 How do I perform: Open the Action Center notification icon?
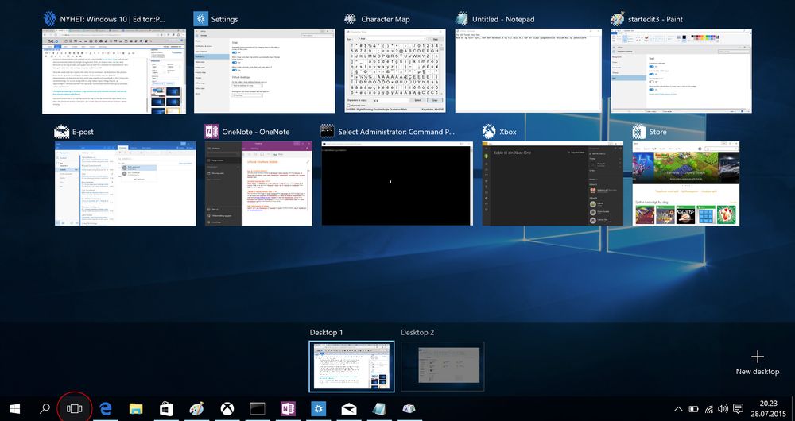coord(739,409)
